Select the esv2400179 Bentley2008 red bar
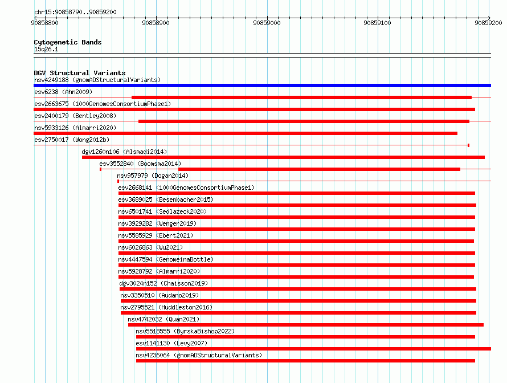Image resolution: width=507 pixels, height=383 pixels. click(304, 121)
